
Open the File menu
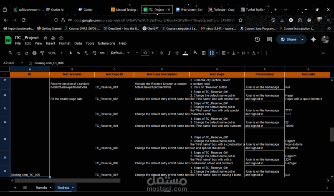tap(18, 43)
